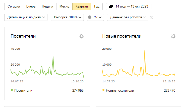Image resolution: width=181 pixels, height=107 pixels.
Task: Open settings gear for Новые посетители widget
Action: tap(173, 36)
